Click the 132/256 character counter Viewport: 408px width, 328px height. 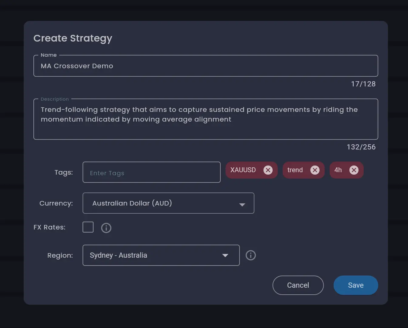tap(361, 147)
